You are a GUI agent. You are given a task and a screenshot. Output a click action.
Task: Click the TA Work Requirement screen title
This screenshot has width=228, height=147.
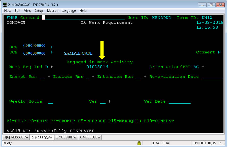[x=107, y=23]
